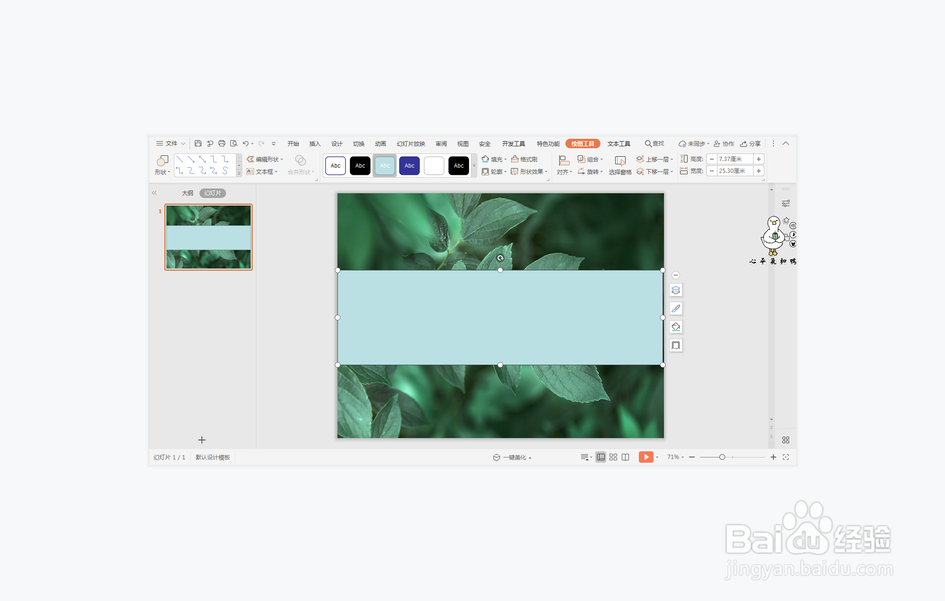Viewport: 945px width, 601px height.
Task: Click the brush icon in floating toolbar
Action: (676, 308)
